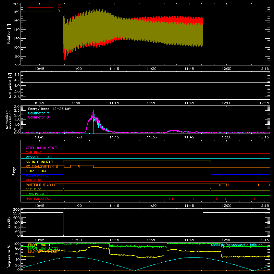Click the 4.4 tick on Roll period axis

coord(17,74)
